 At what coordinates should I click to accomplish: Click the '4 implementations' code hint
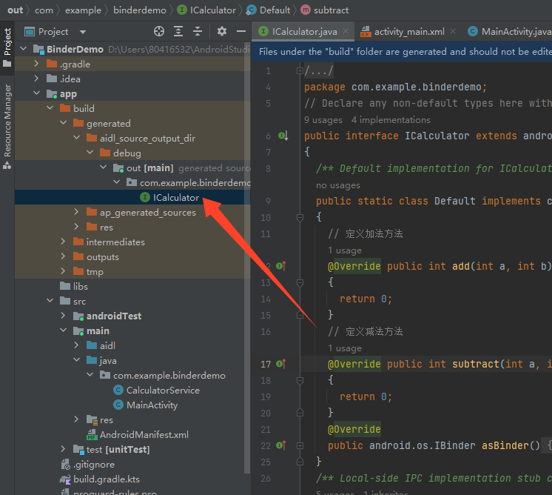click(391, 120)
